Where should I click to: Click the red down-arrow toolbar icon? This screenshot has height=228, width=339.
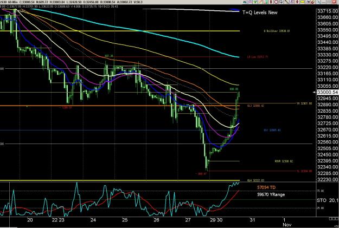(x=297, y=2)
